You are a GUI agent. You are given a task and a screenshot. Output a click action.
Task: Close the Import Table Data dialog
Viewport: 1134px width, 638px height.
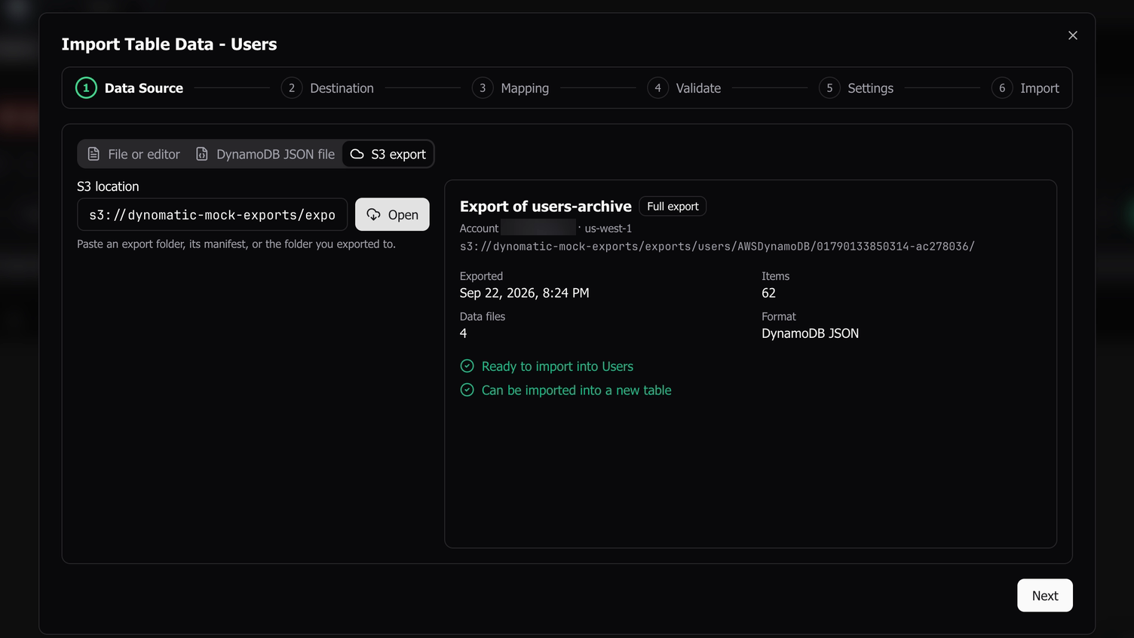(1072, 35)
